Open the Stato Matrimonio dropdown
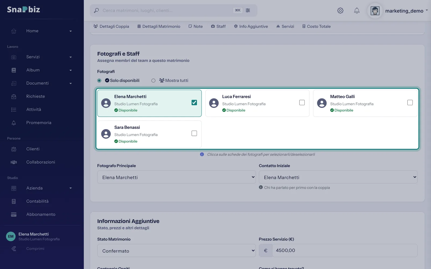 click(176, 250)
